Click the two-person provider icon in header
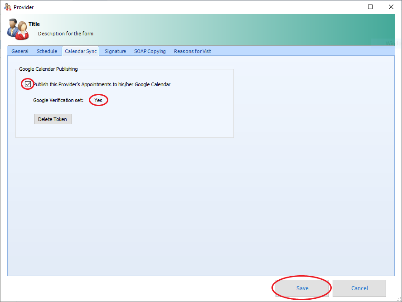Image resolution: width=402 pixels, height=302 pixels. pos(18,29)
